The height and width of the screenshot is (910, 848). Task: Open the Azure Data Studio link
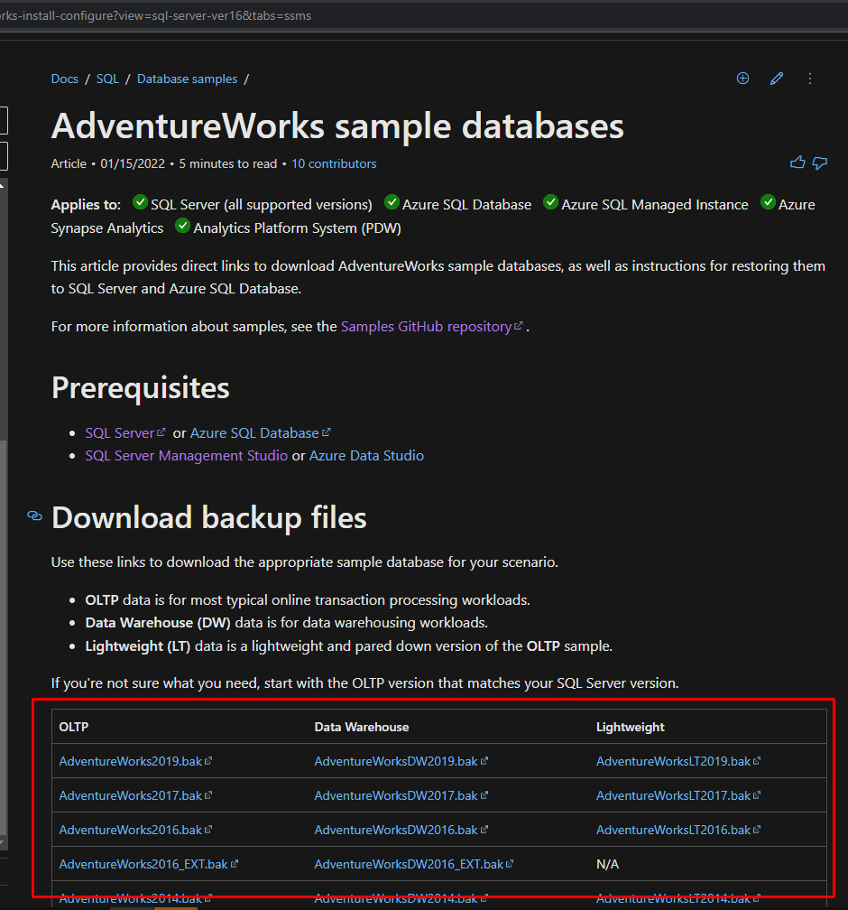pos(366,455)
